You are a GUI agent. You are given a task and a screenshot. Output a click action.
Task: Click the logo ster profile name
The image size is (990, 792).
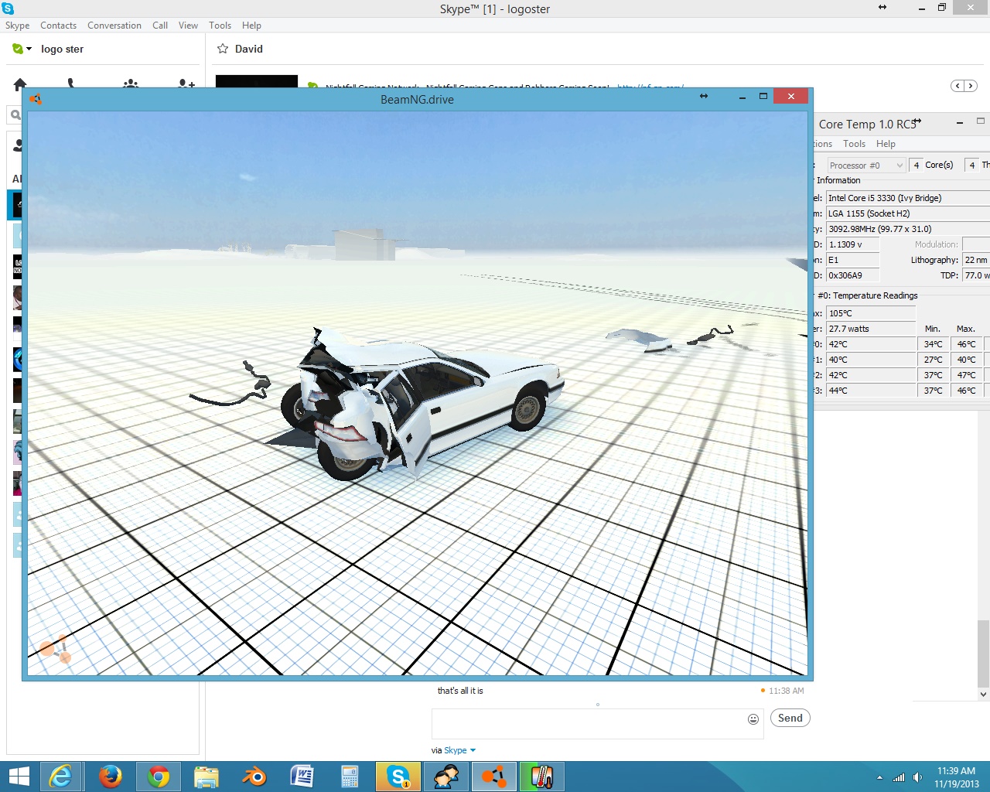point(63,49)
